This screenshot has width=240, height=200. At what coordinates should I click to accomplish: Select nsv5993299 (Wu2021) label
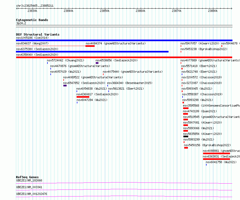(x=199, y=139)
